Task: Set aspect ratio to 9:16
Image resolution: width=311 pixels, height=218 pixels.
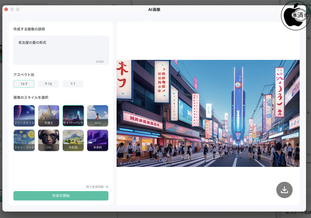Action: coord(48,84)
